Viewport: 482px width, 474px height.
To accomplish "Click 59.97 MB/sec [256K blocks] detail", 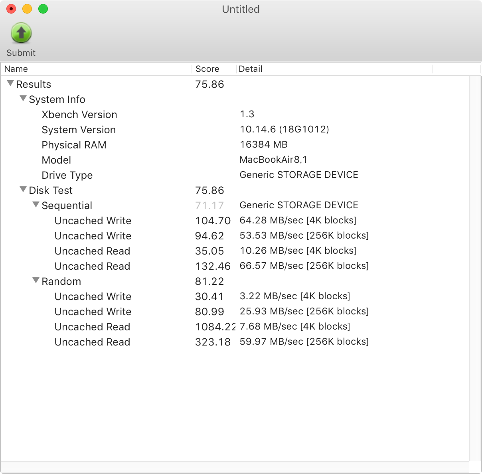I will (304, 342).
